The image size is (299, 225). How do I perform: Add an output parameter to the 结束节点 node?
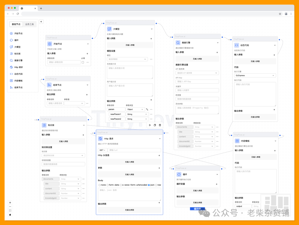pyautogui.click(x=87, y=95)
